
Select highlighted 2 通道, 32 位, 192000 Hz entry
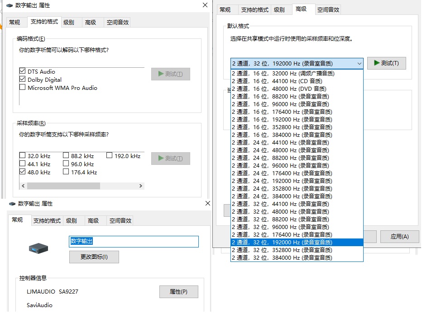tap(297, 243)
